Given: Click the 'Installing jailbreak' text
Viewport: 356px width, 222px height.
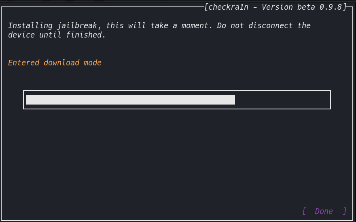Looking at the screenshot, I should pyautogui.click(x=53, y=25).
